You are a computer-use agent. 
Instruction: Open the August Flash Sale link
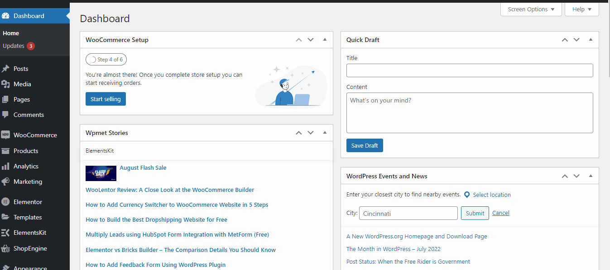coord(143,168)
